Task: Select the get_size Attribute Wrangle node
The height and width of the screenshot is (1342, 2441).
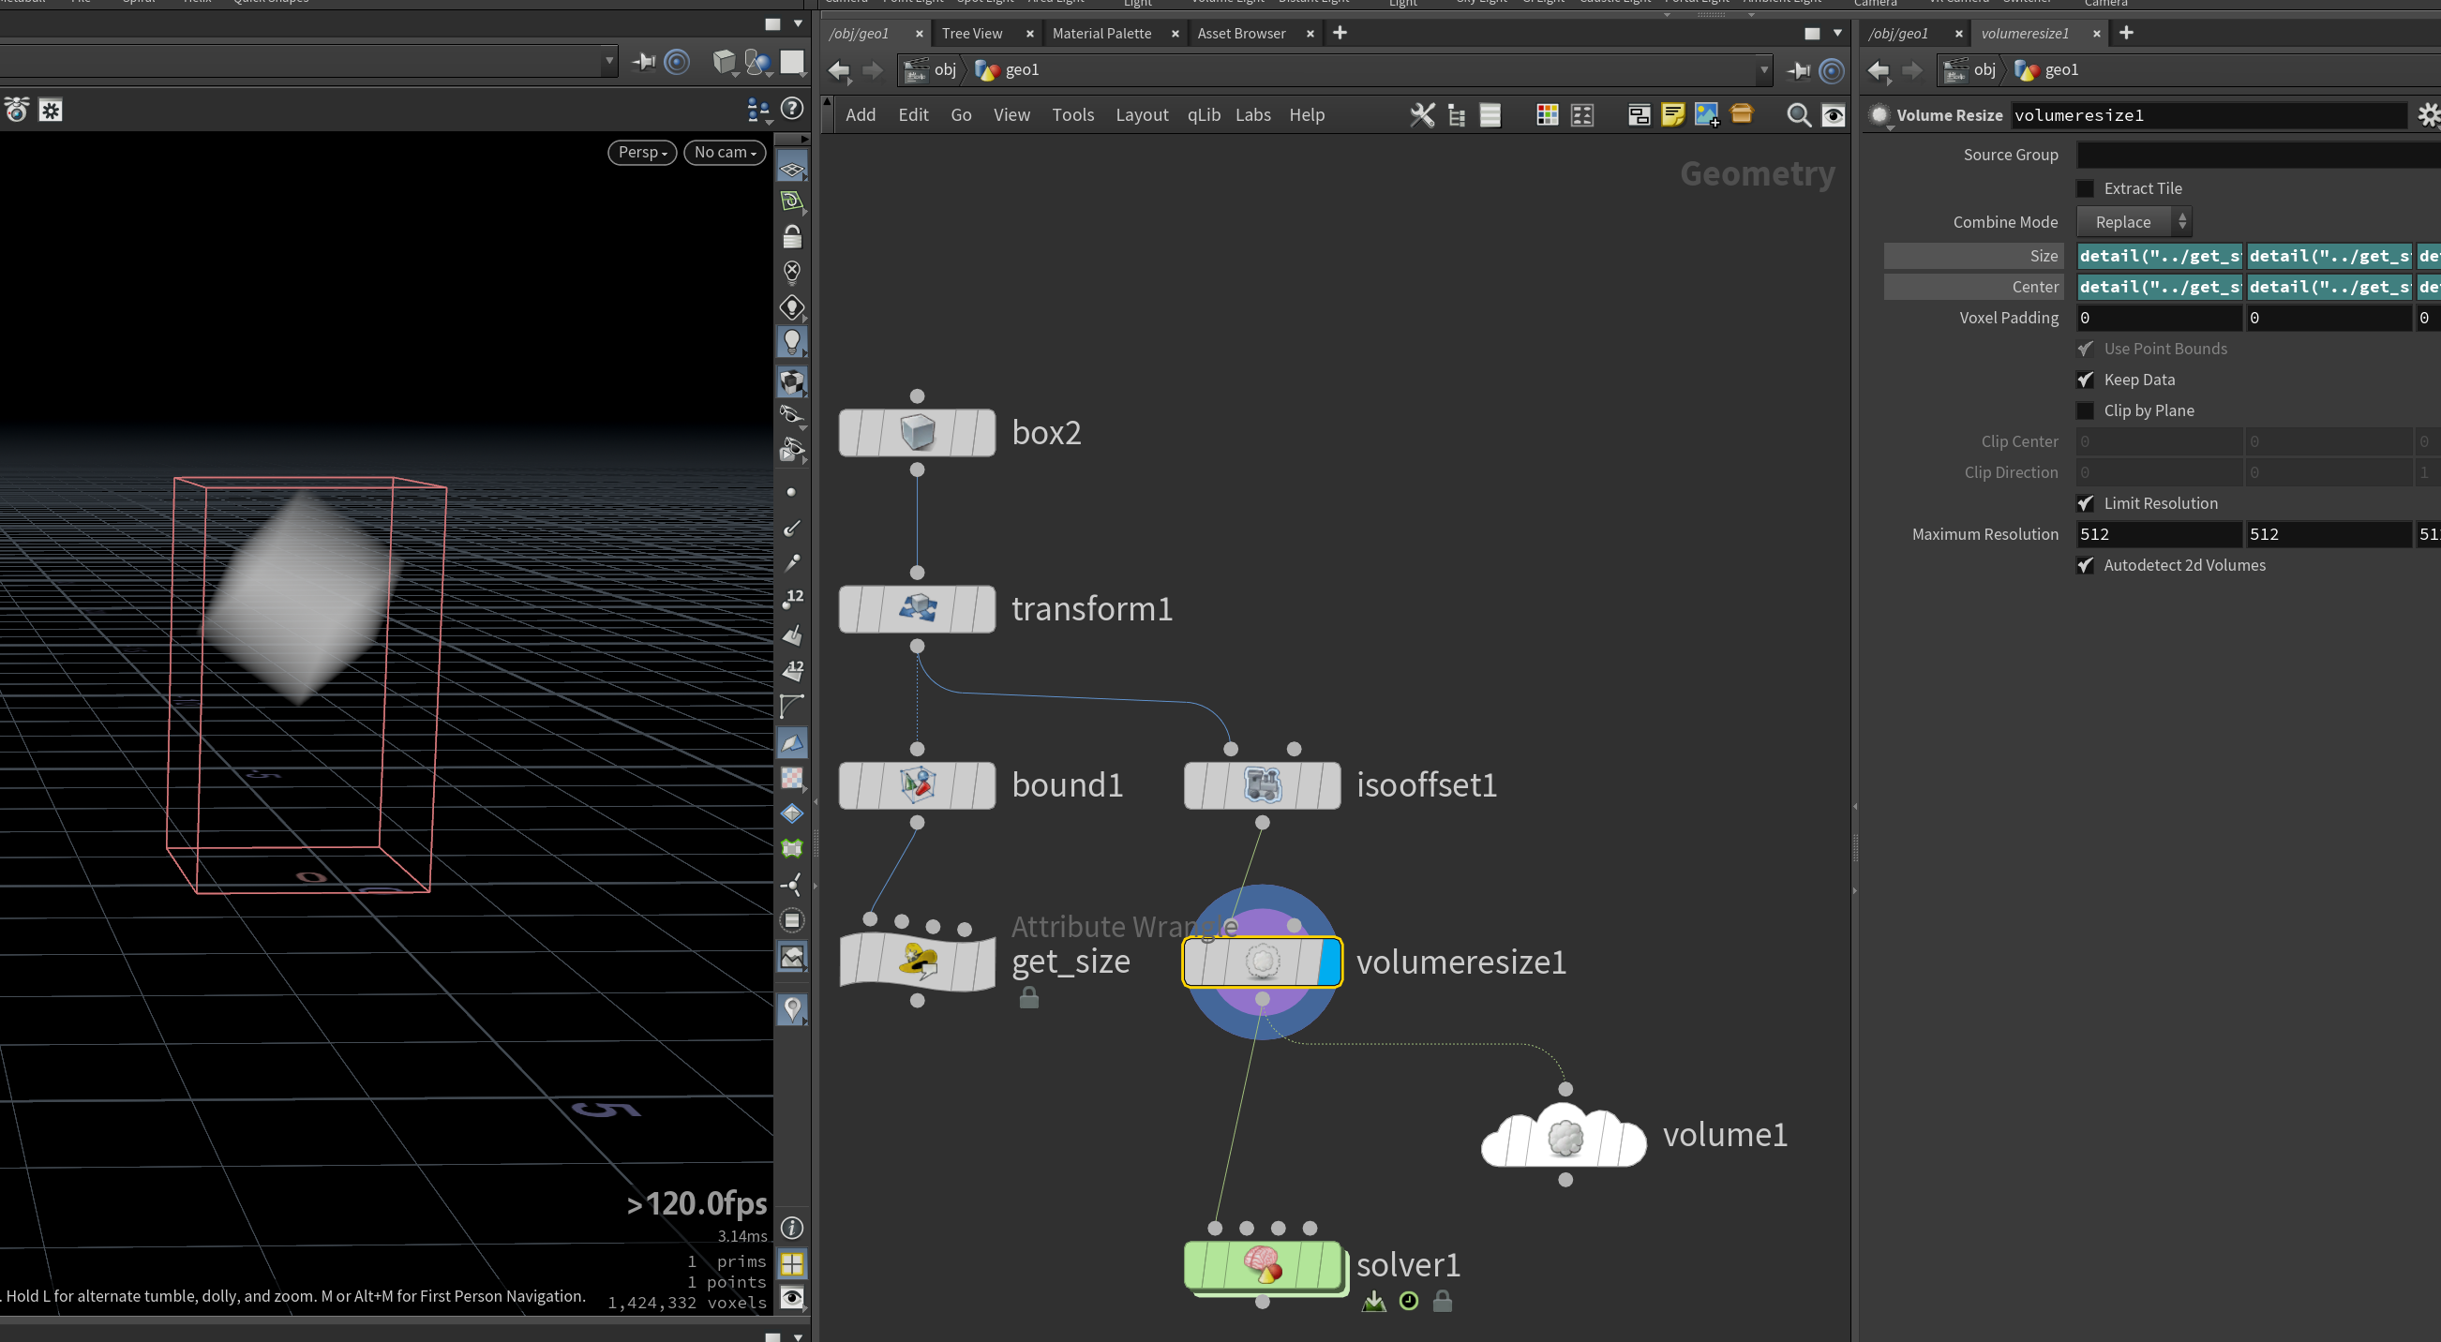Action: 918,962
